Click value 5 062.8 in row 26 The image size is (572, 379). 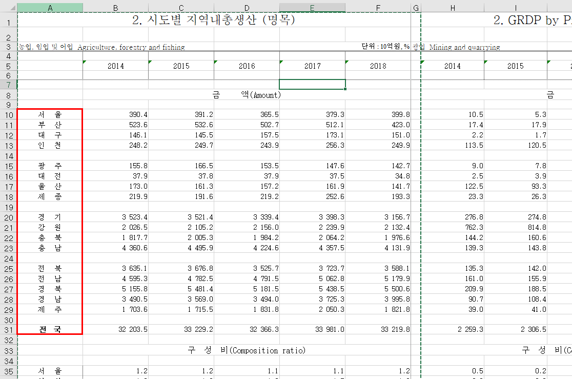(x=331, y=278)
